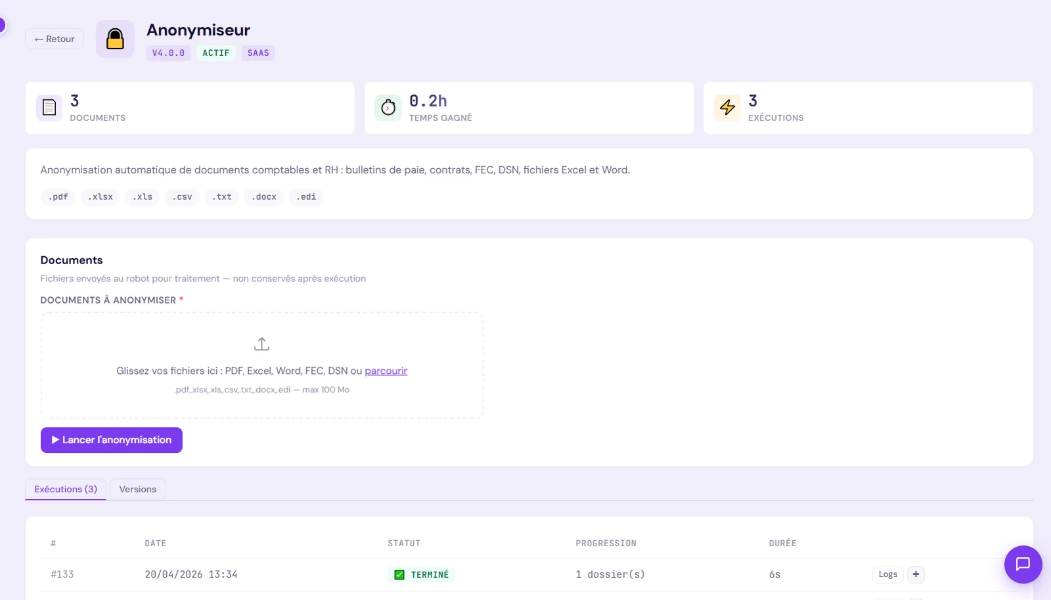Click the 'Documents à anonymiser' field label
This screenshot has width=1051, height=600.
(108, 300)
